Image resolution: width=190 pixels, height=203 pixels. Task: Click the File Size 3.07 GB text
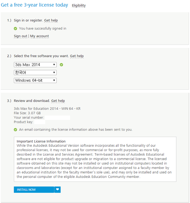(x=27, y=113)
